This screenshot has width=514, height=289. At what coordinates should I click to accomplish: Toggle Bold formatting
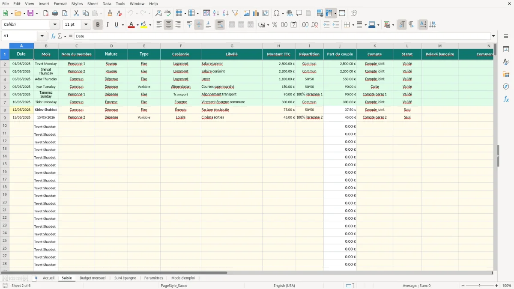click(x=98, y=25)
